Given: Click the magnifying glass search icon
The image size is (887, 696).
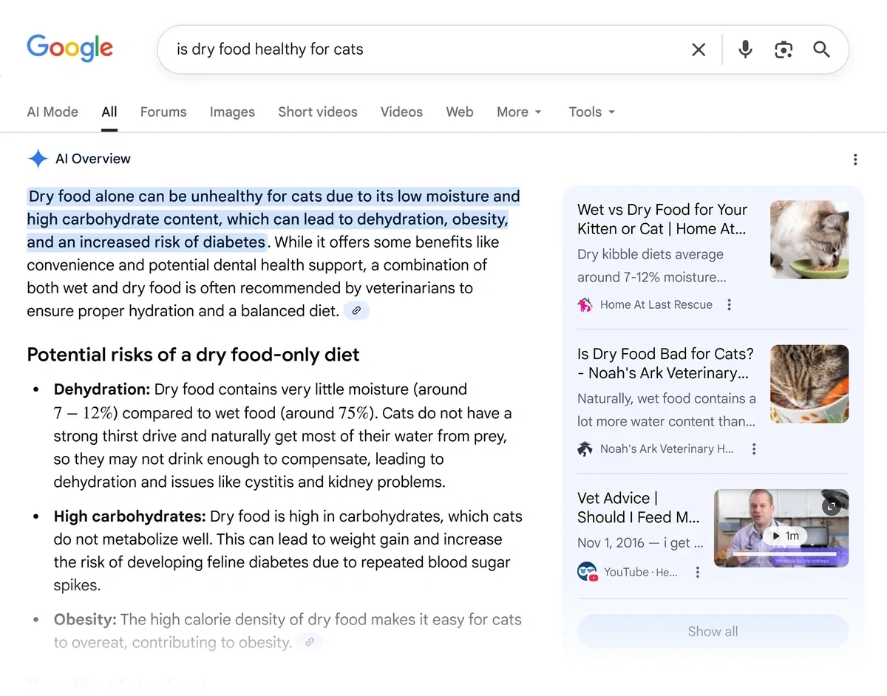Looking at the screenshot, I should click(821, 50).
